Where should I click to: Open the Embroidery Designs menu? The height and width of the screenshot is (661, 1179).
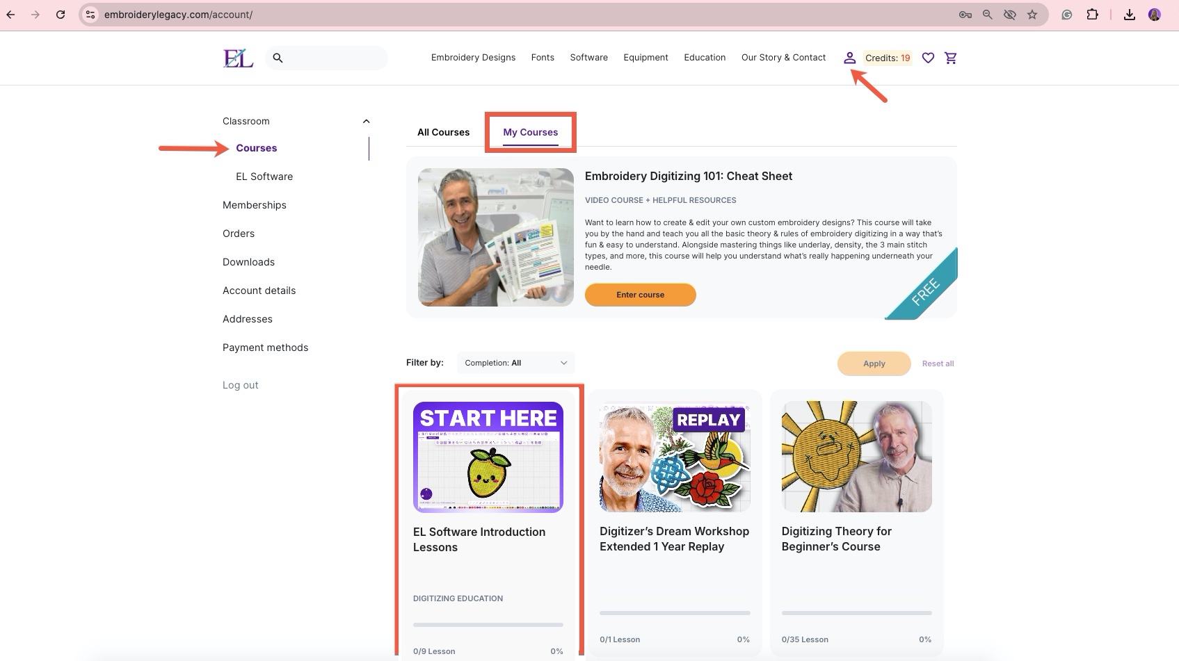[473, 58]
